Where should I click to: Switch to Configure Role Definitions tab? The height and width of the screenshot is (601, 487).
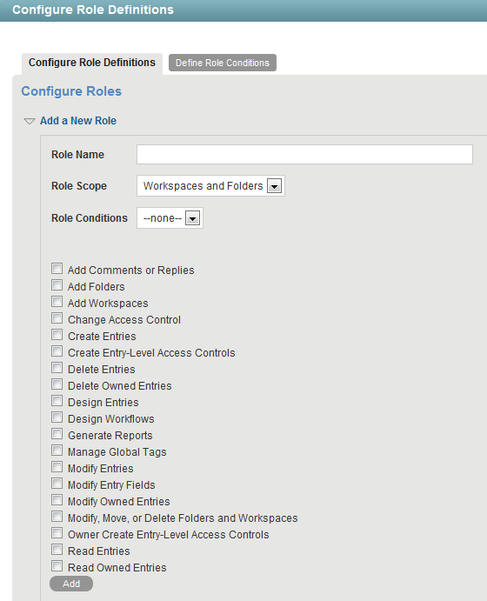(x=92, y=63)
